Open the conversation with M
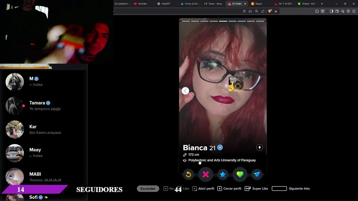The image size is (358, 201). [44, 82]
